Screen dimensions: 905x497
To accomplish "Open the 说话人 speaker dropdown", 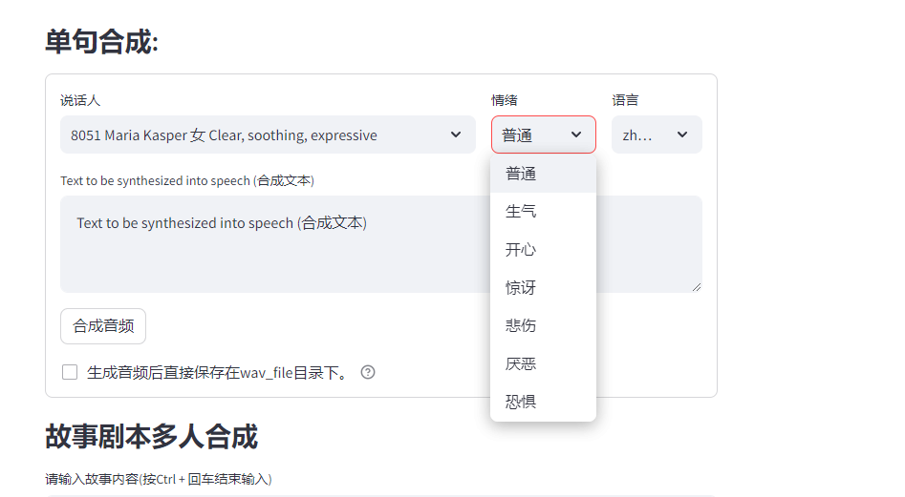I will 268,135.
